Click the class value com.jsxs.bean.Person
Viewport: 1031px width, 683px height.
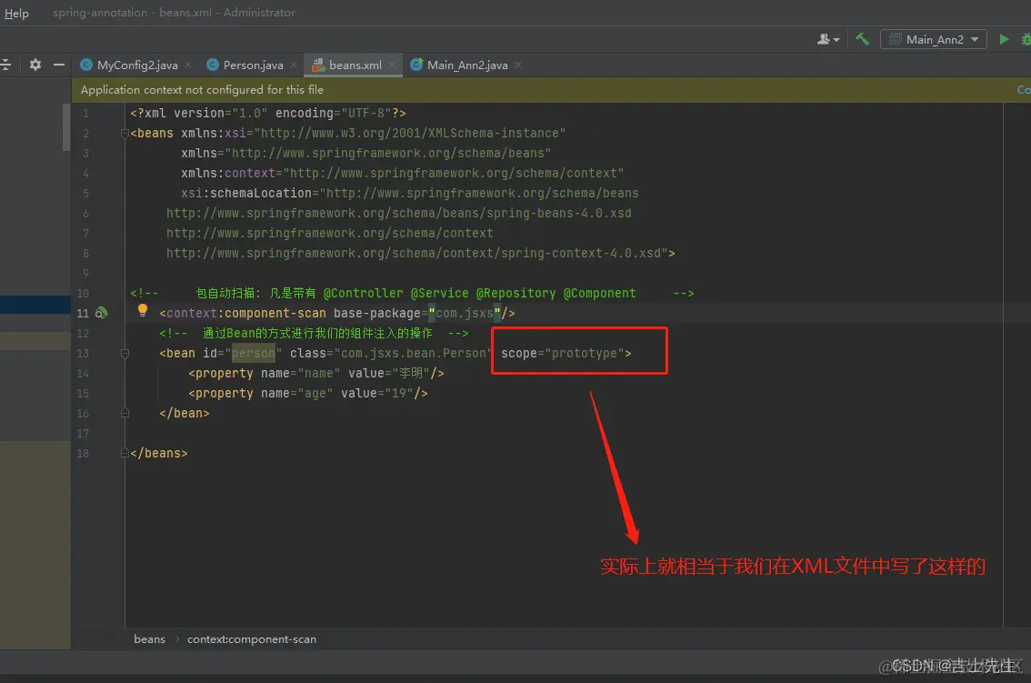(x=414, y=354)
